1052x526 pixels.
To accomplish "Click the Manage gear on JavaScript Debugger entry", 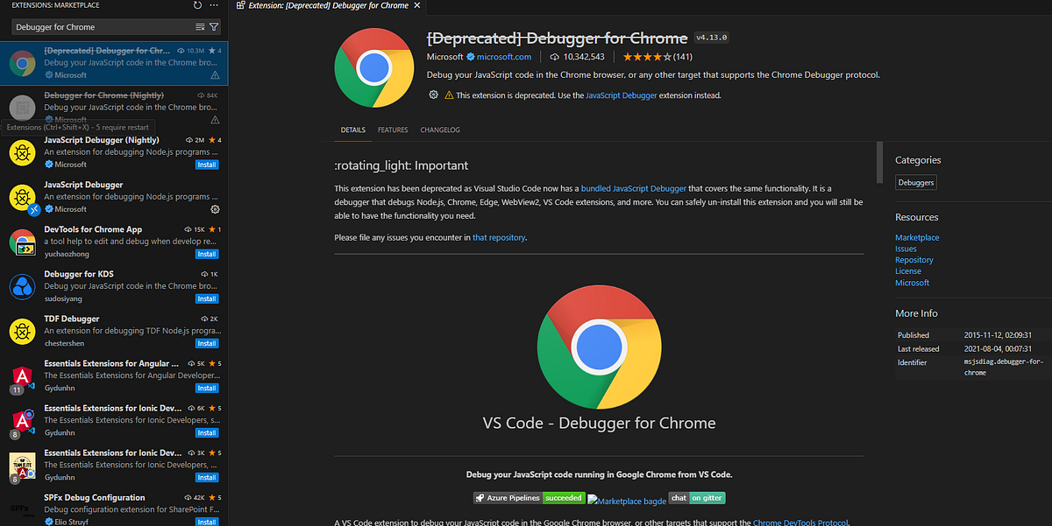I will pos(214,208).
